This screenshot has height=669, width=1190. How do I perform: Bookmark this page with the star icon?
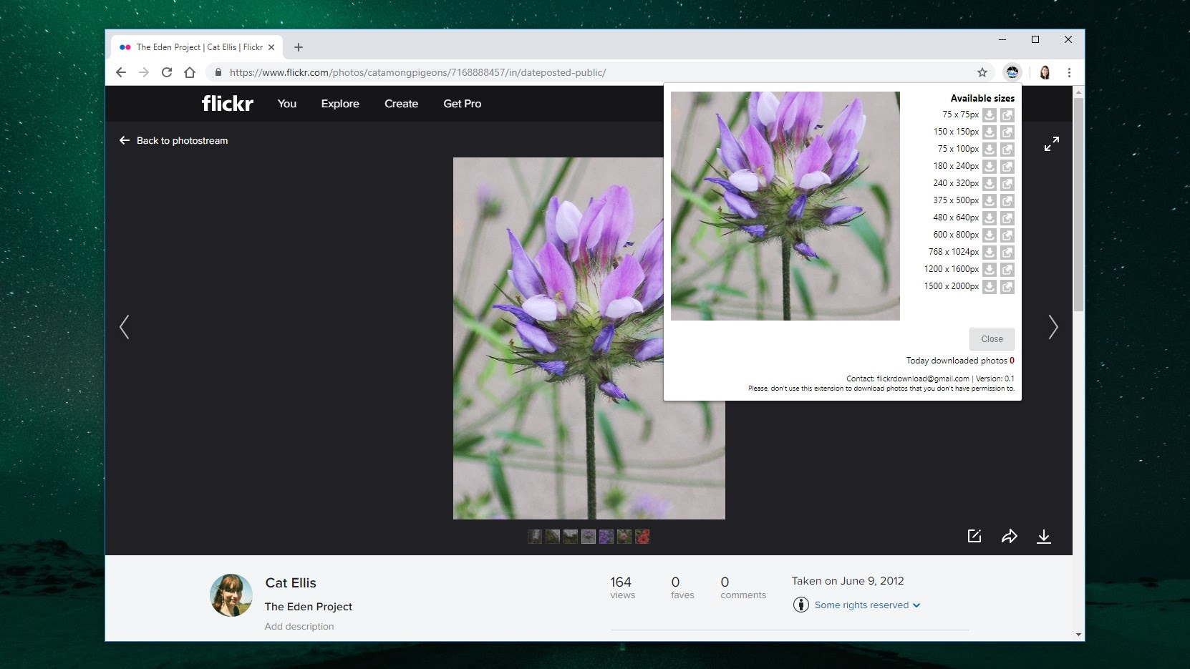click(982, 72)
